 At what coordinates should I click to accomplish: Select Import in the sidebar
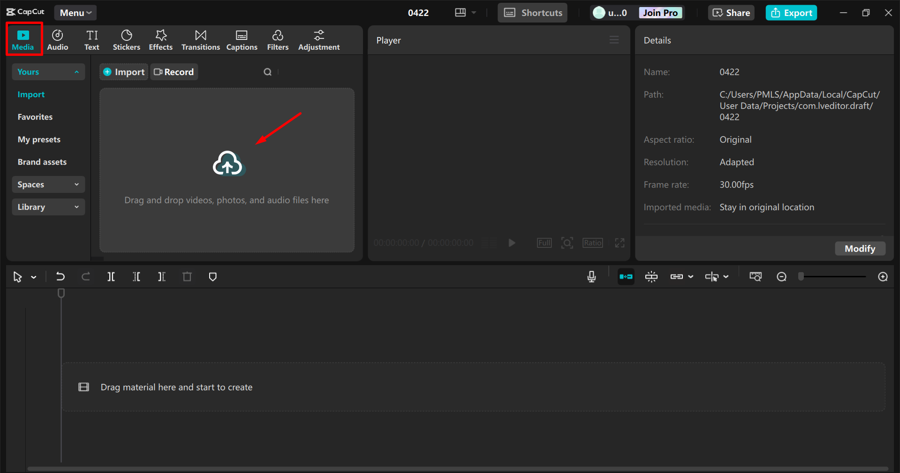[31, 94]
